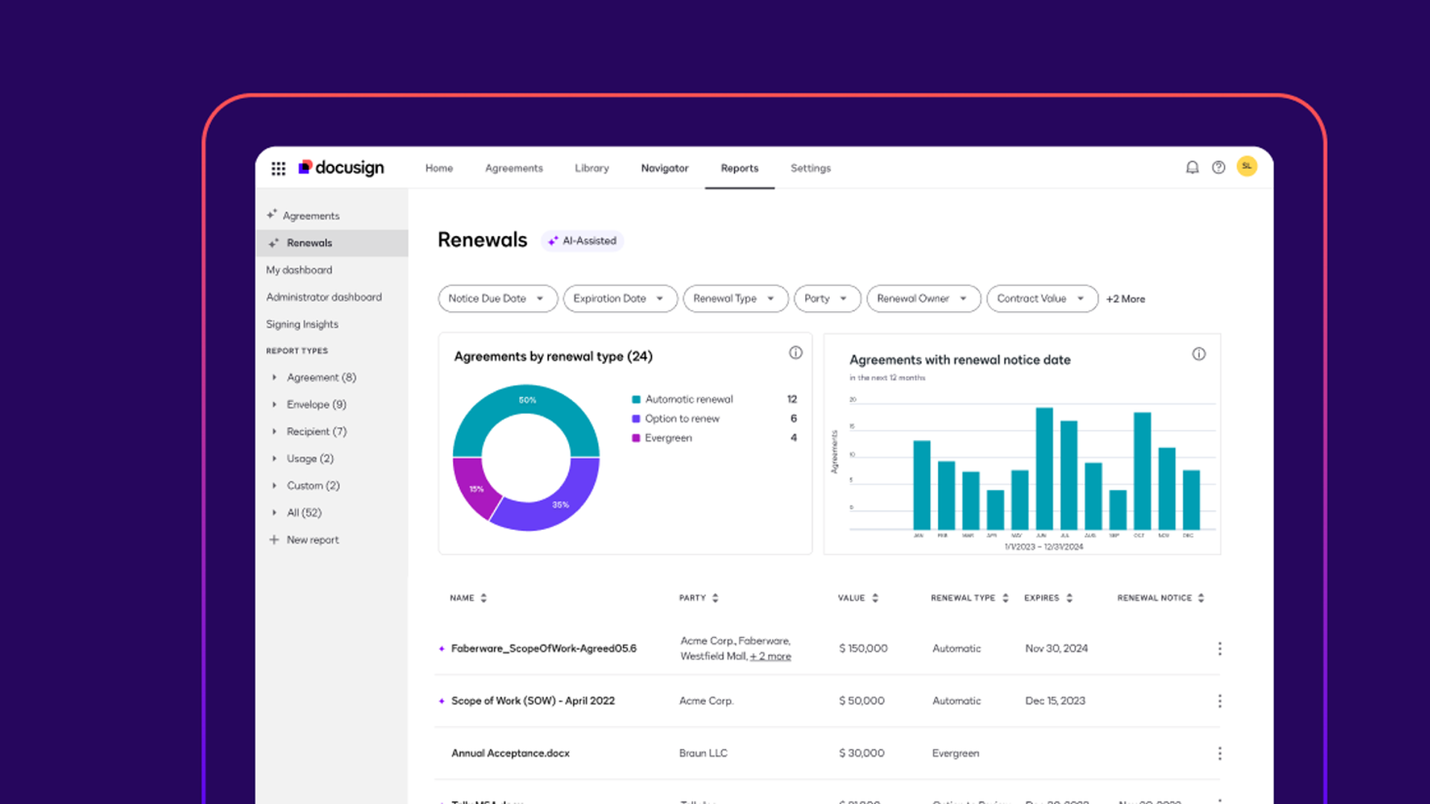This screenshot has width=1430, height=804.
Task: Open the app grid launcher
Action: click(278, 168)
